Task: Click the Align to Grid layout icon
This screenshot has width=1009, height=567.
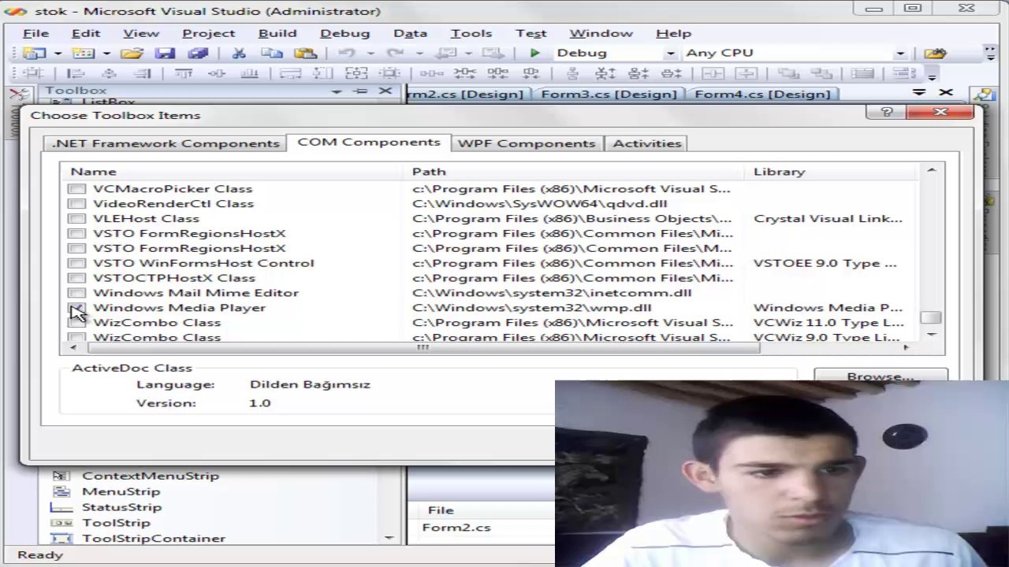Action: coord(33,73)
